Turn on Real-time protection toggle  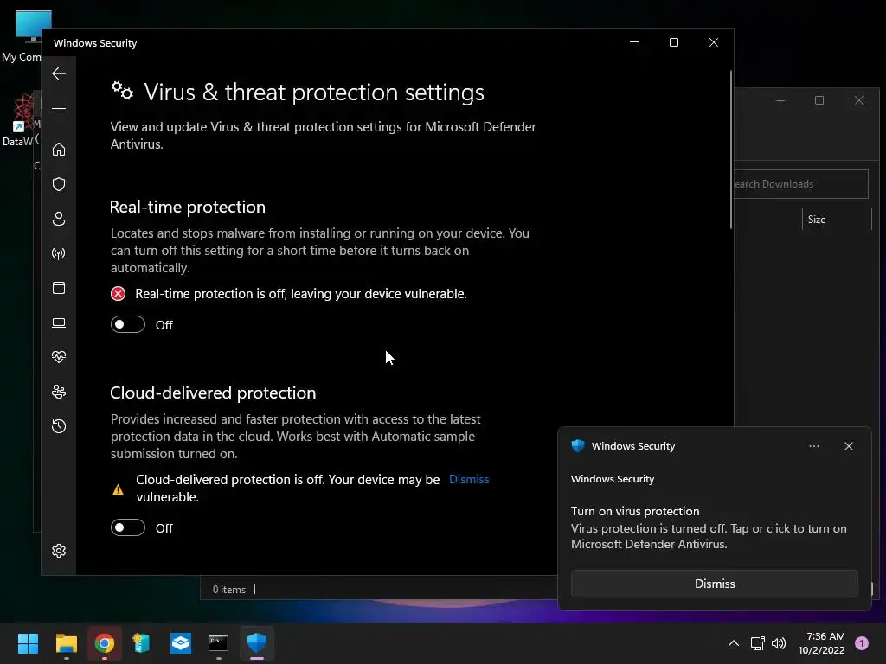pyautogui.click(x=128, y=325)
